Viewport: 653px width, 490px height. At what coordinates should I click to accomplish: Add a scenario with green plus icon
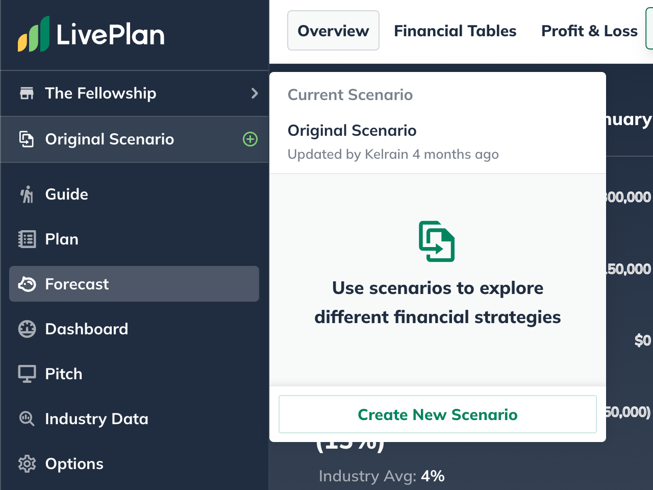point(250,139)
